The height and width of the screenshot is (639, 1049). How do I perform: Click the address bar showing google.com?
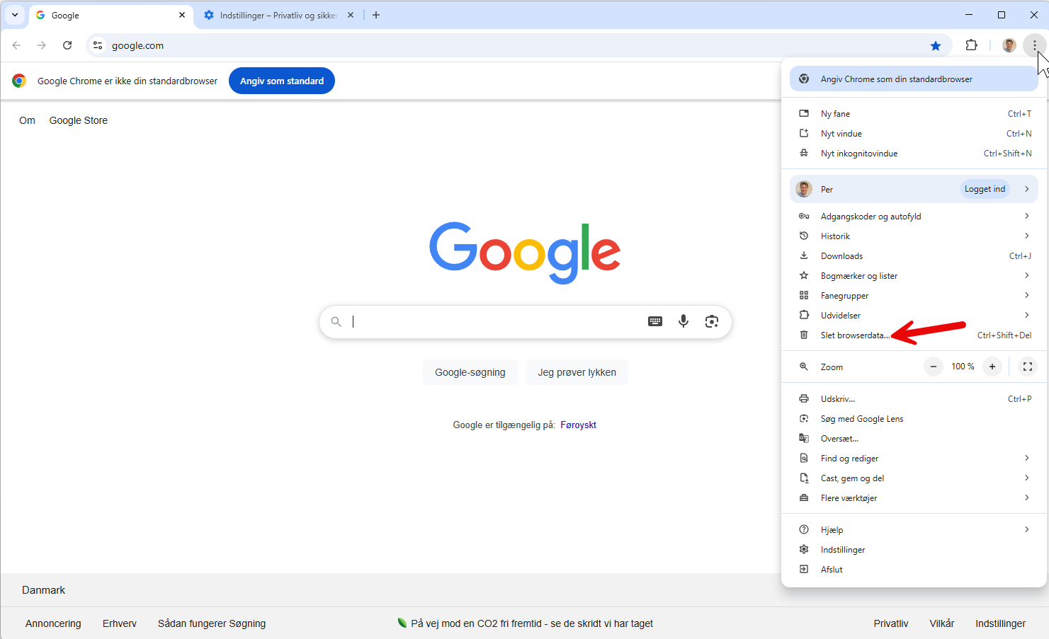517,45
